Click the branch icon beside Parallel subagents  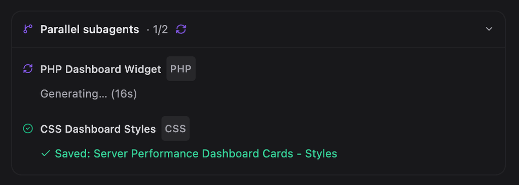pyautogui.click(x=28, y=29)
